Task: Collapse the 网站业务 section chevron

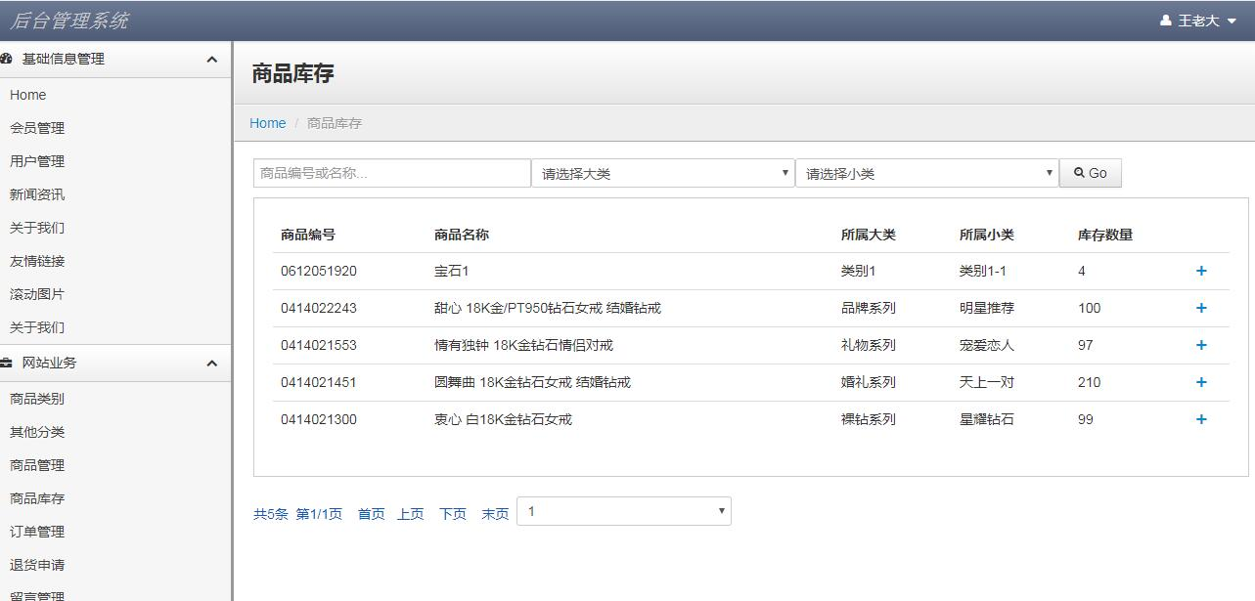Action: pyautogui.click(x=211, y=363)
